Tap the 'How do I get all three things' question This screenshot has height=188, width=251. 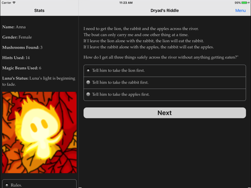[x=161, y=57]
